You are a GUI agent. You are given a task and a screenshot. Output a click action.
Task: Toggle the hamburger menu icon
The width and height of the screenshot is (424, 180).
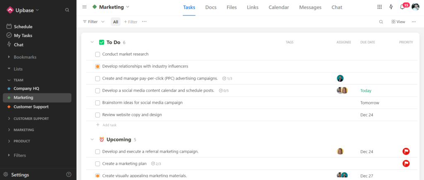pyautogui.click(x=84, y=7)
